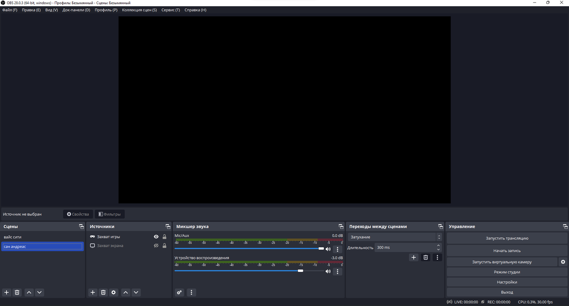
Task: Click the Источник не выбран label
Action: 22,214
